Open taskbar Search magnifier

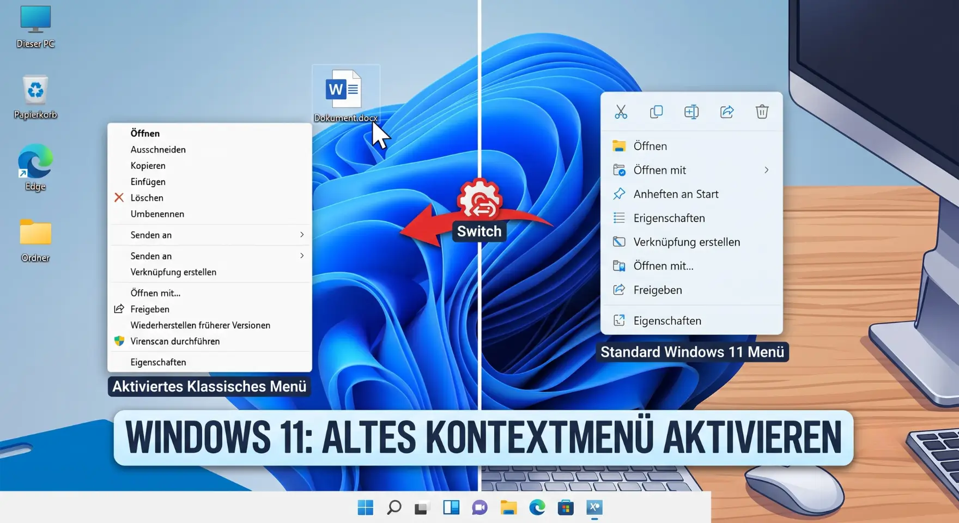(x=394, y=508)
